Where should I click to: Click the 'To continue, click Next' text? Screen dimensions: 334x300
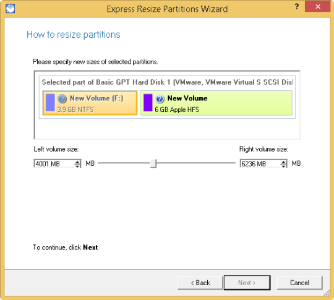65,247
